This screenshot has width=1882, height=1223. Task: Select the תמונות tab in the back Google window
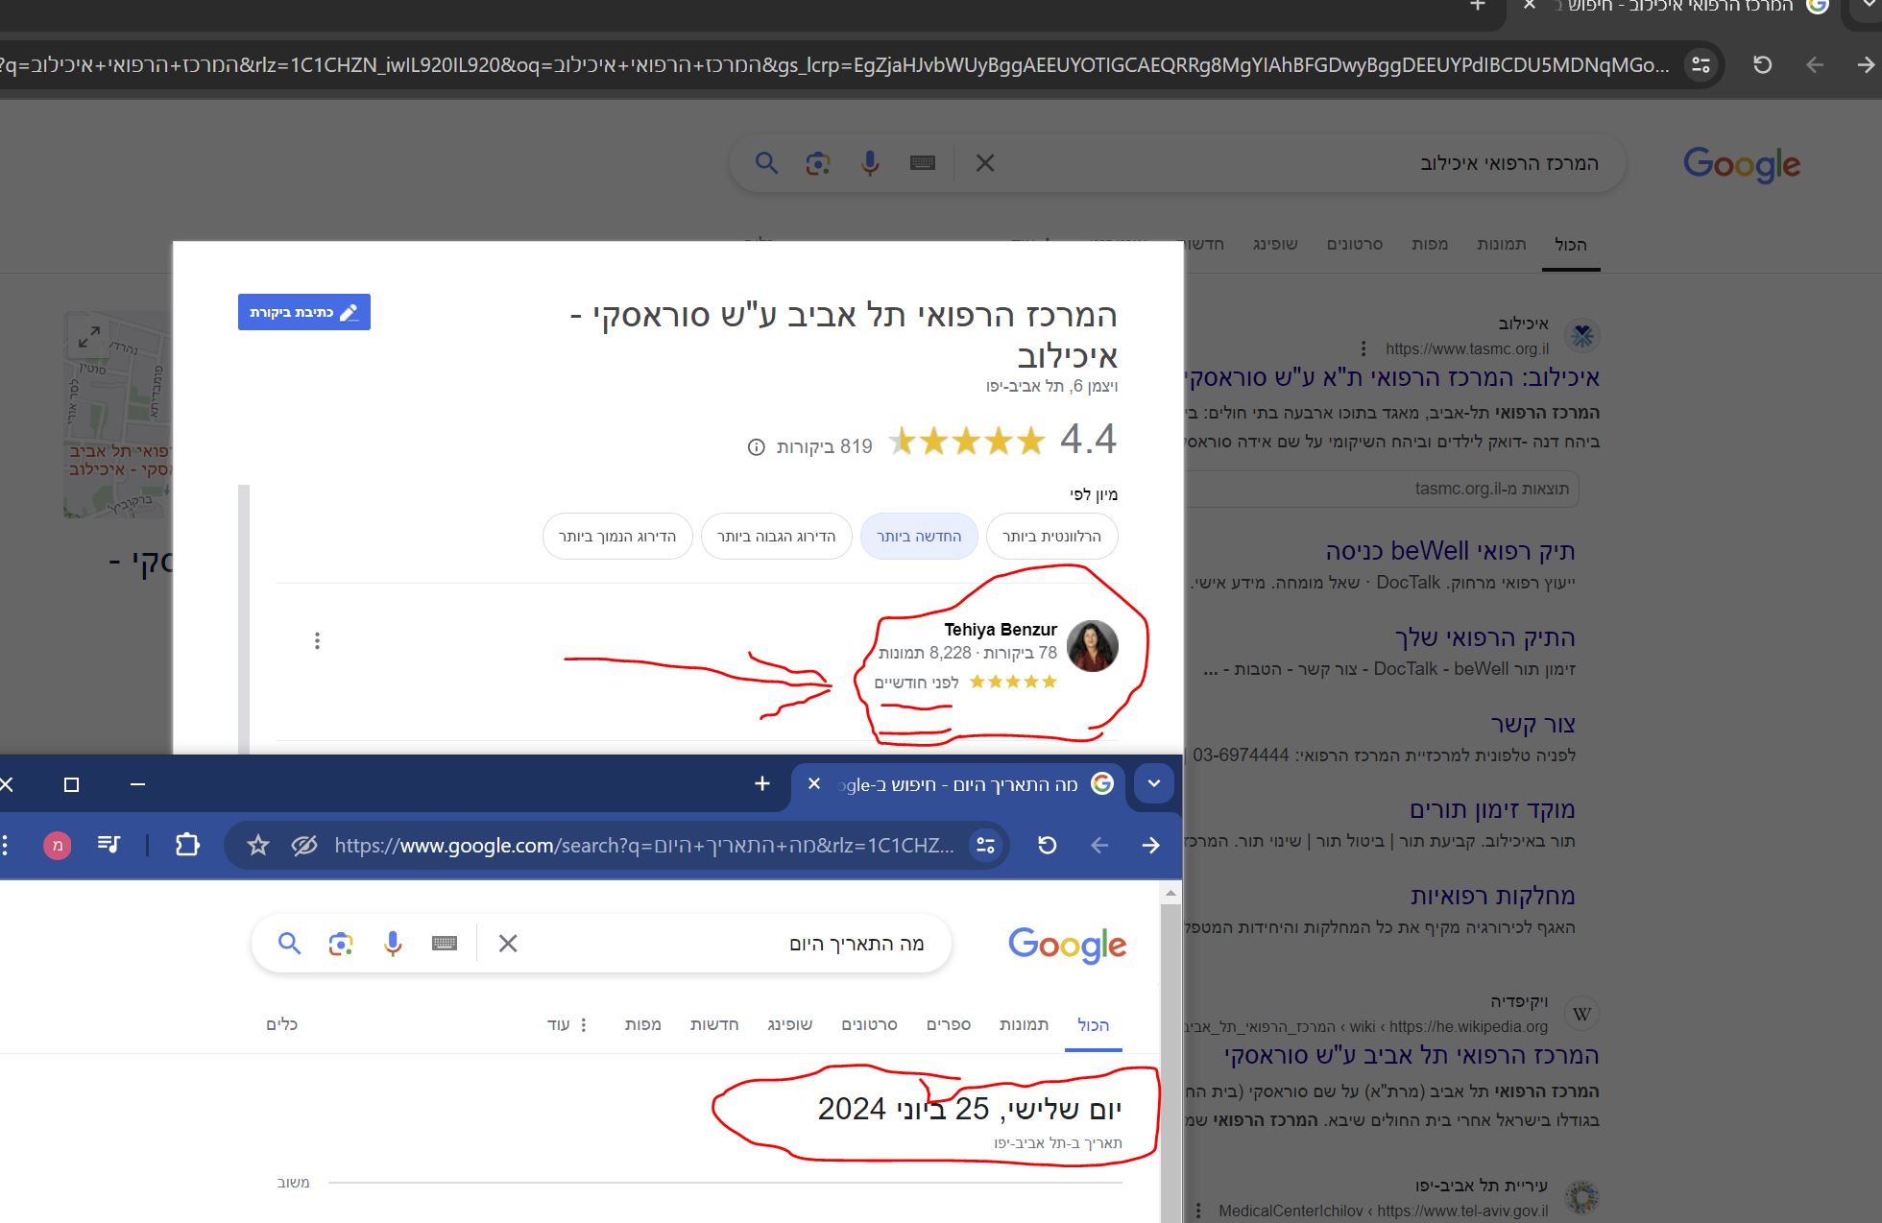pyautogui.click(x=1502, y=244)
